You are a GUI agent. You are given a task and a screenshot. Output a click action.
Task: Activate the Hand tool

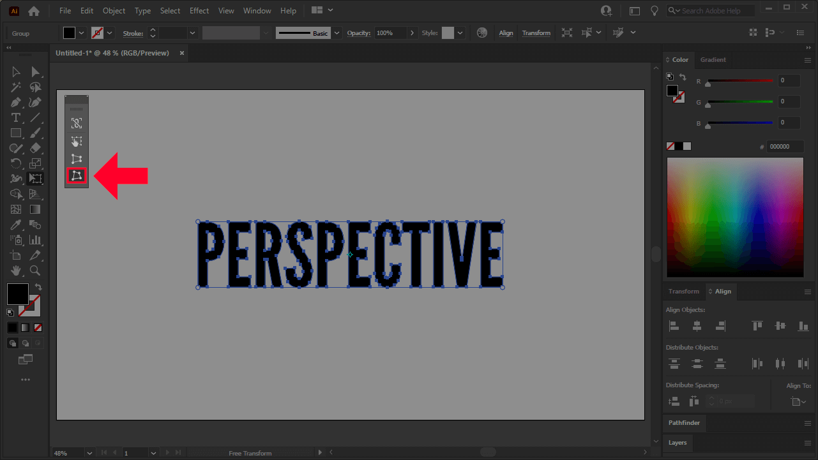tap(16, 271)
